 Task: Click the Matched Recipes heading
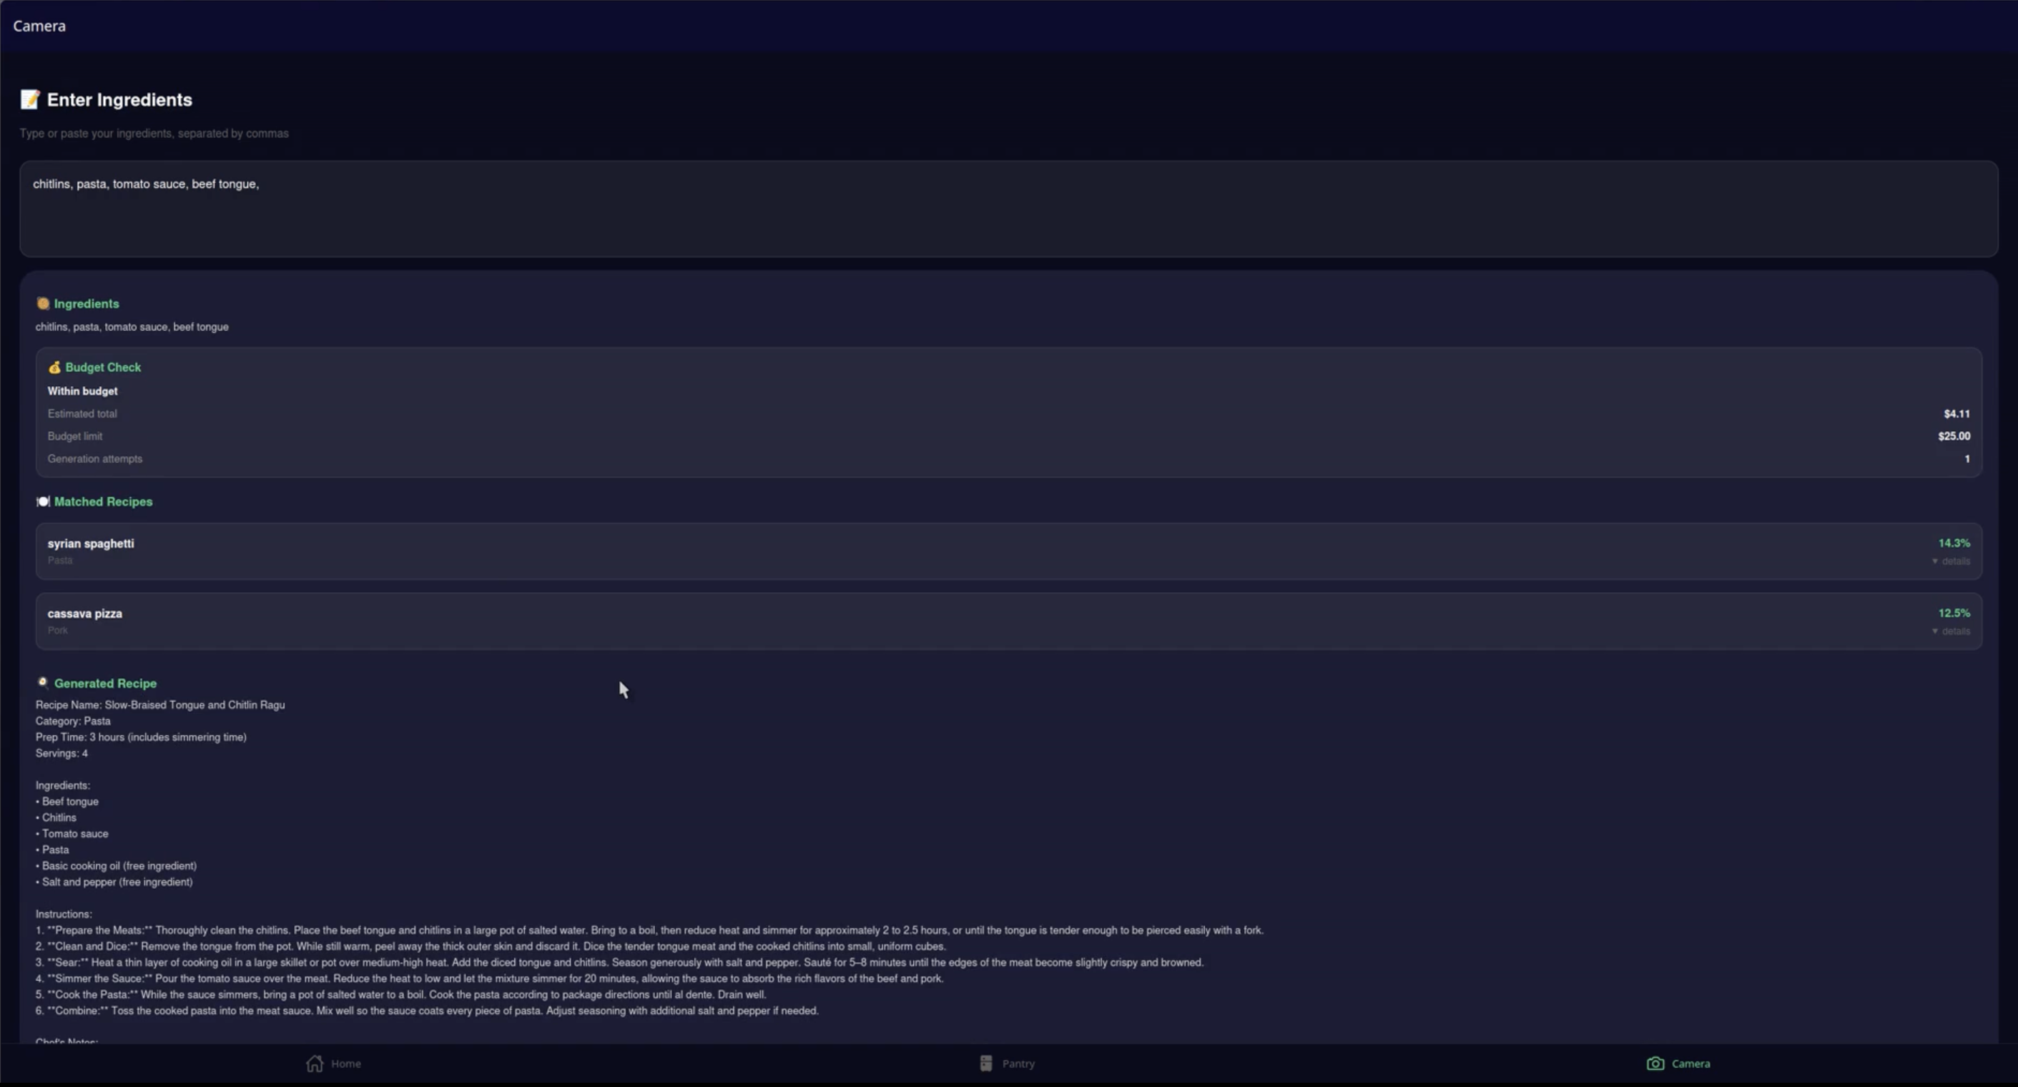(104, 501)
